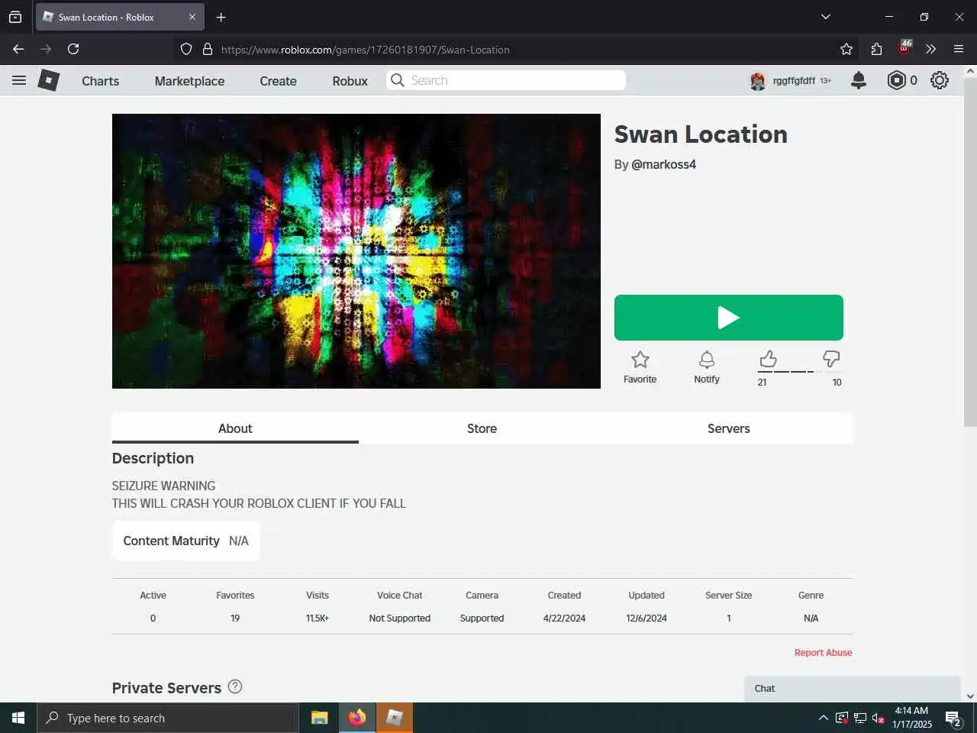Open Charts in the navigation bar
Screen dimensions: 977x733
[x=101, y=81]
